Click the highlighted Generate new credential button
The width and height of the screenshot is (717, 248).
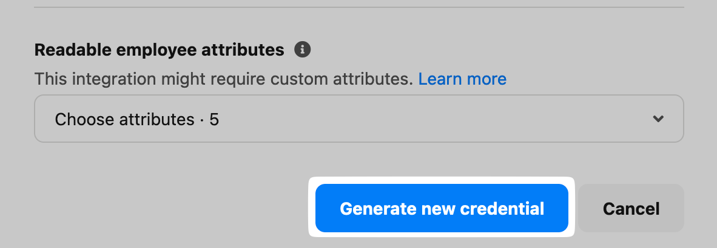coord(442,209)
